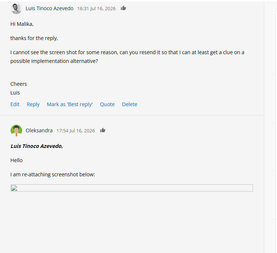Click the 'Hi Malika,' greeting text
Viewport: 277px width, 253px height.
point(22,24)
